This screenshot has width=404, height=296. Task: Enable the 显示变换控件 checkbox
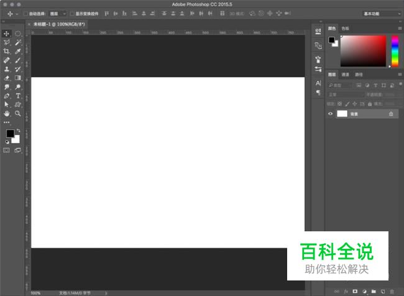[71, 13]
